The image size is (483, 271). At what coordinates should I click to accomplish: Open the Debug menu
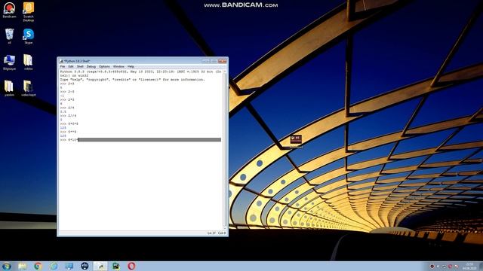pyautogui.click(x=91, y=66)
